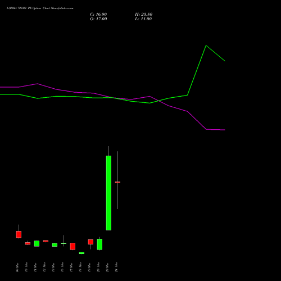Click the red doji candle above 24 Mar

[x=117, y=182]
